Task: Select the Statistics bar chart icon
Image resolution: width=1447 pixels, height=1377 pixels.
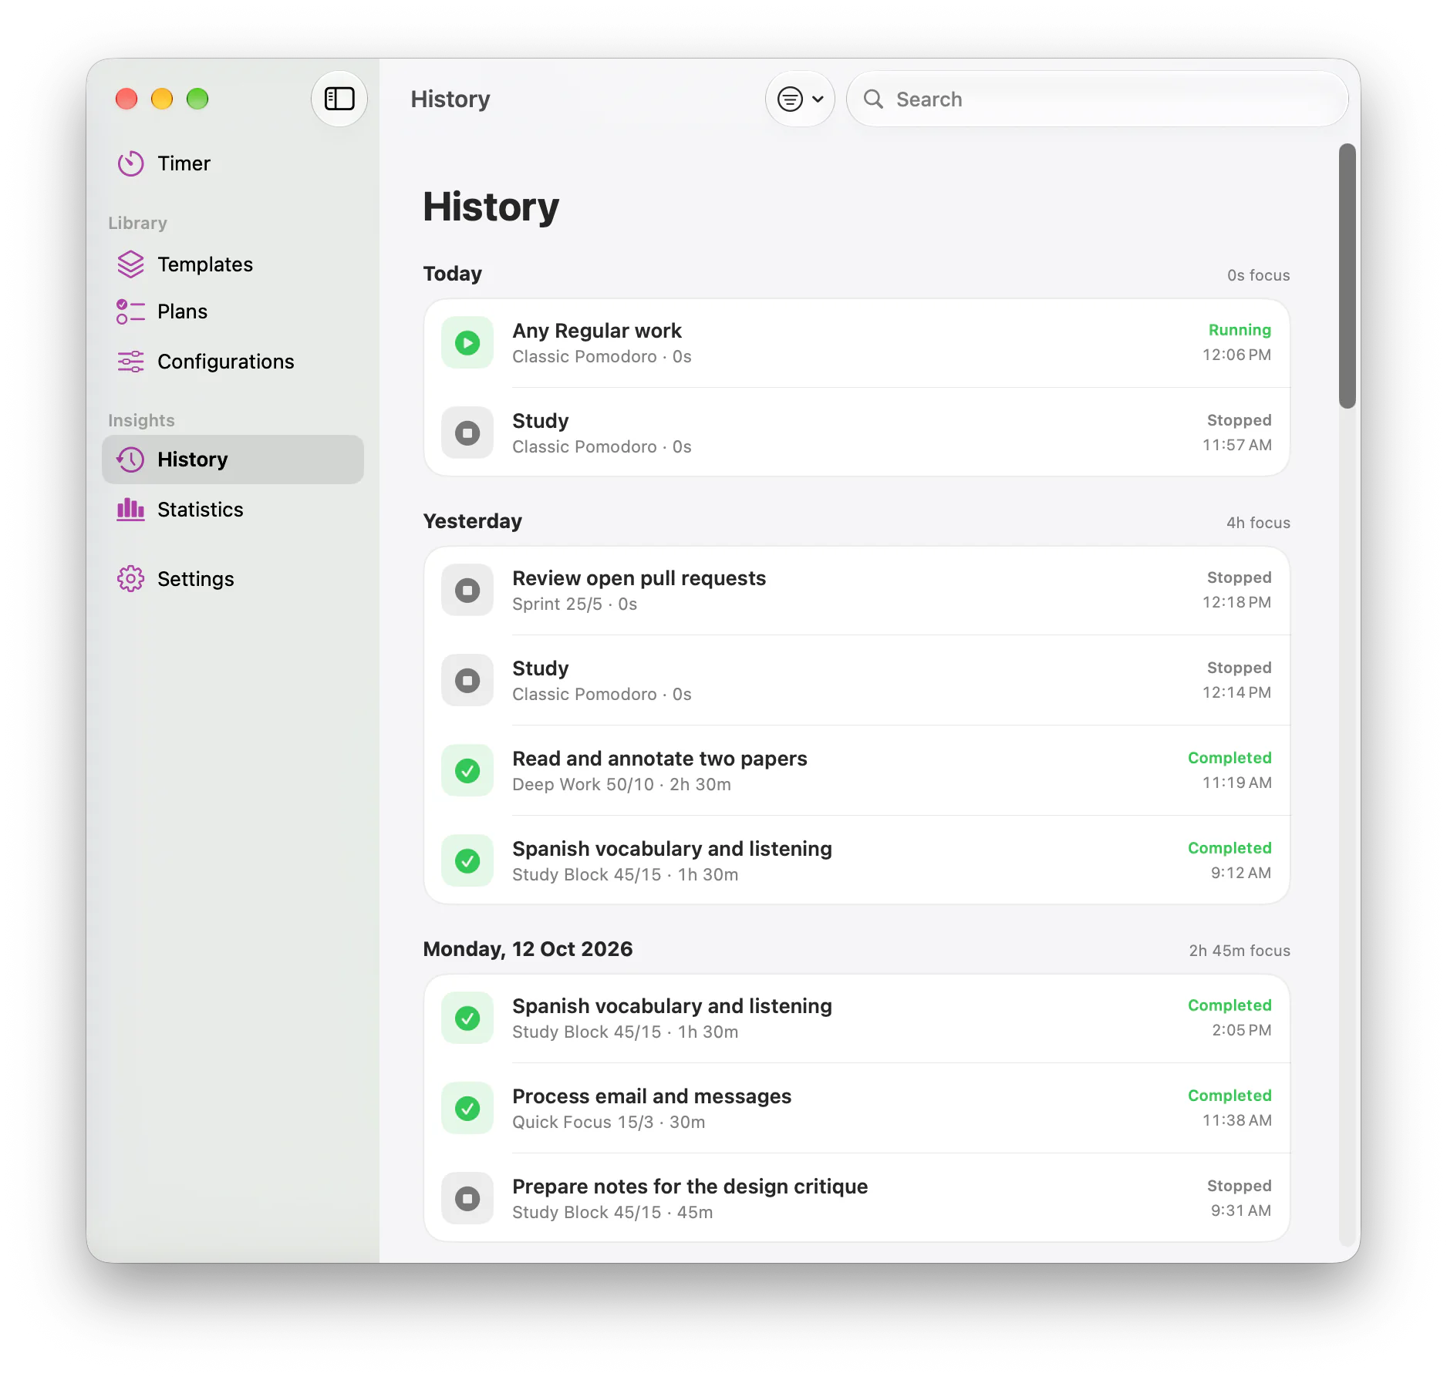Action: click(x=131, y=510)
